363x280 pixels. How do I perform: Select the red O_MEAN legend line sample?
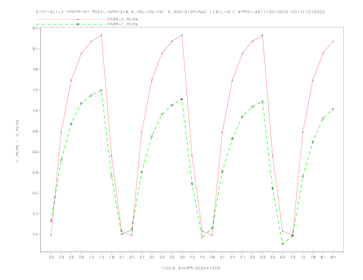(71, 19)
